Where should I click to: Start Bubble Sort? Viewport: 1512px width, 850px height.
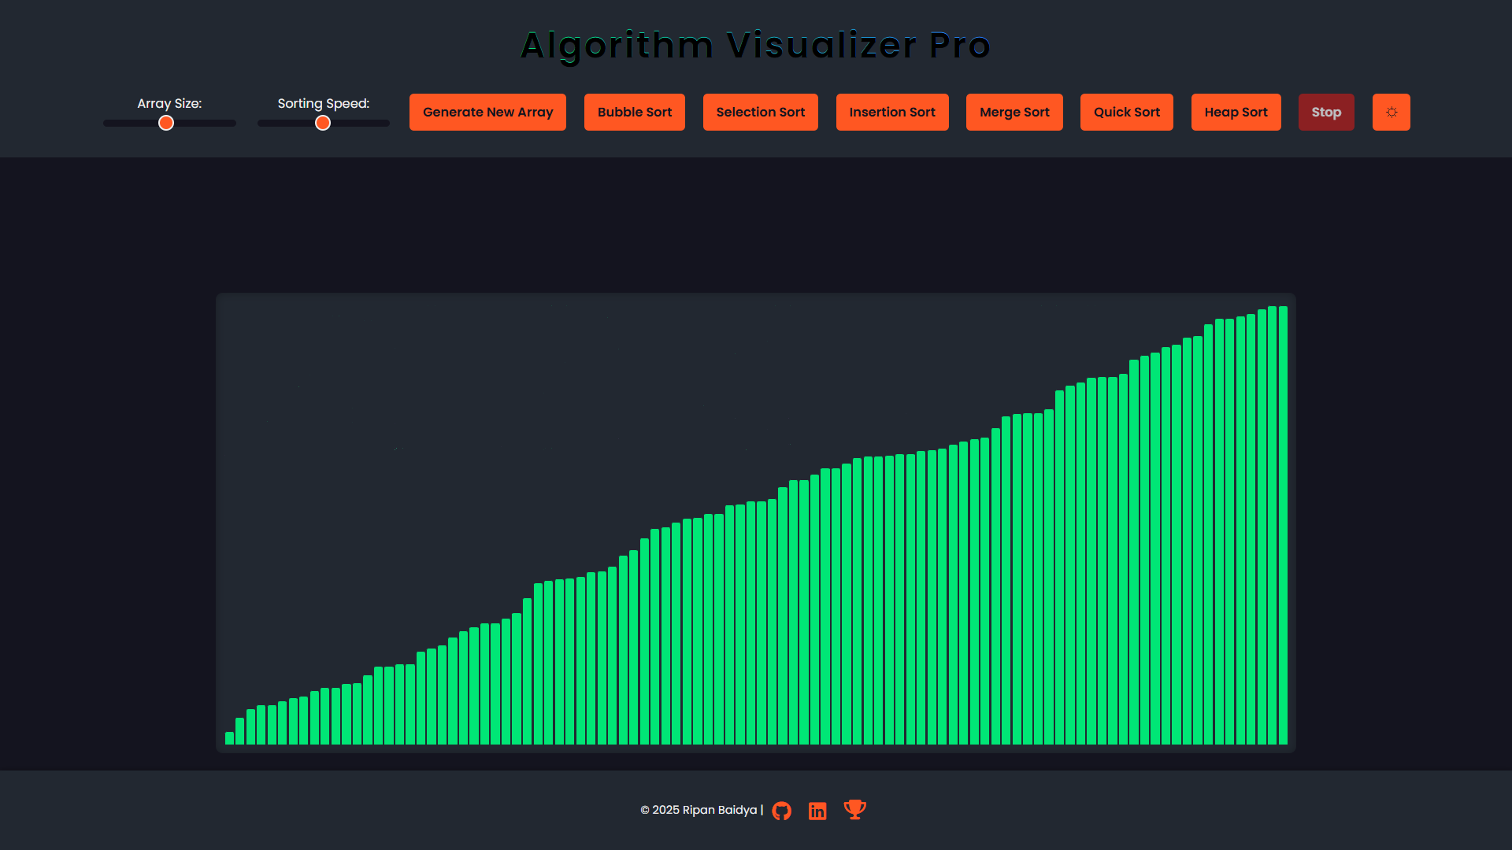[635, 112]
